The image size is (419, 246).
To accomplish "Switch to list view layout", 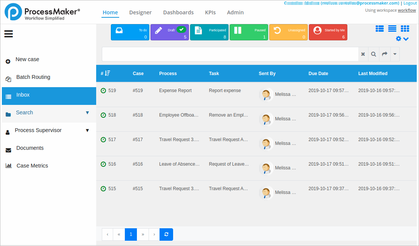I will tap(392, 28).
